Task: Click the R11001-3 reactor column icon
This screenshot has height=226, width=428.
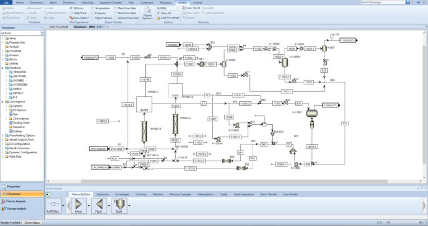Action: [x=144, y=131]
